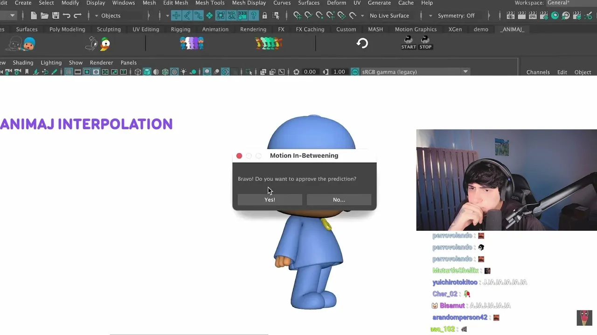Screen dimensions: 597x335
Task: Click the gamma value field showing 1.00
Action: click(339, 72)
